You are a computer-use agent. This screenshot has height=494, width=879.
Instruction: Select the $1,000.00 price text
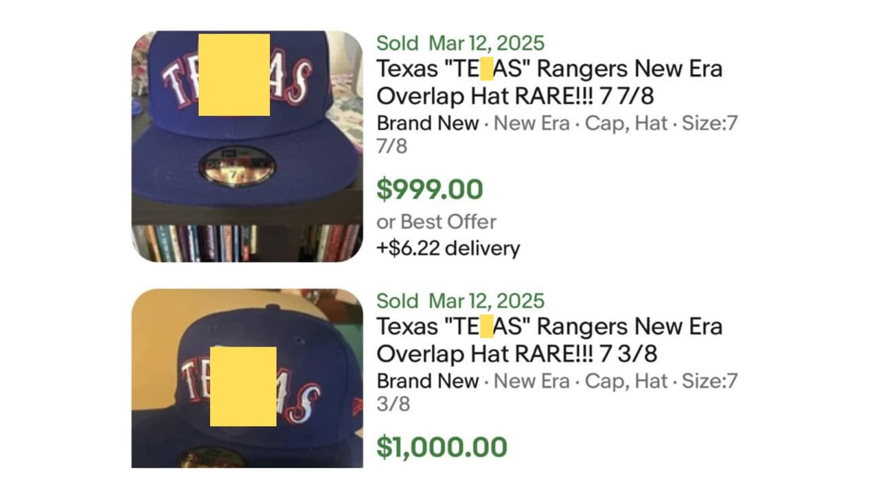[440, 445]
